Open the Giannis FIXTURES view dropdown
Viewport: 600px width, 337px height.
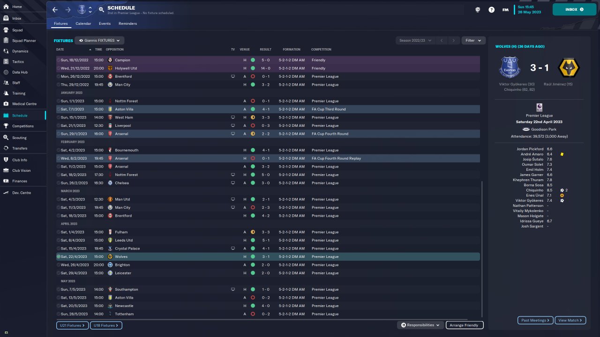pyautogui.click(x=99, y=41)
